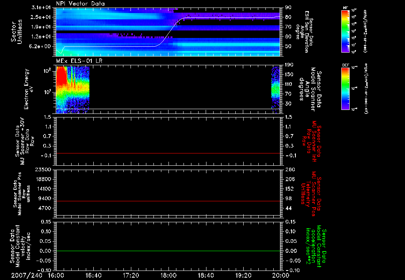This screenshot has height=280, width=405.
Task: Click the '190' scanner angle tick
Action: [x=289, y=65]
